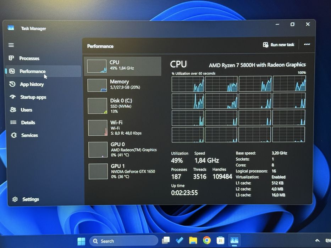331x248 pixels.
Task: Select the CPU resource entry
Action: [x=123, y=66]
